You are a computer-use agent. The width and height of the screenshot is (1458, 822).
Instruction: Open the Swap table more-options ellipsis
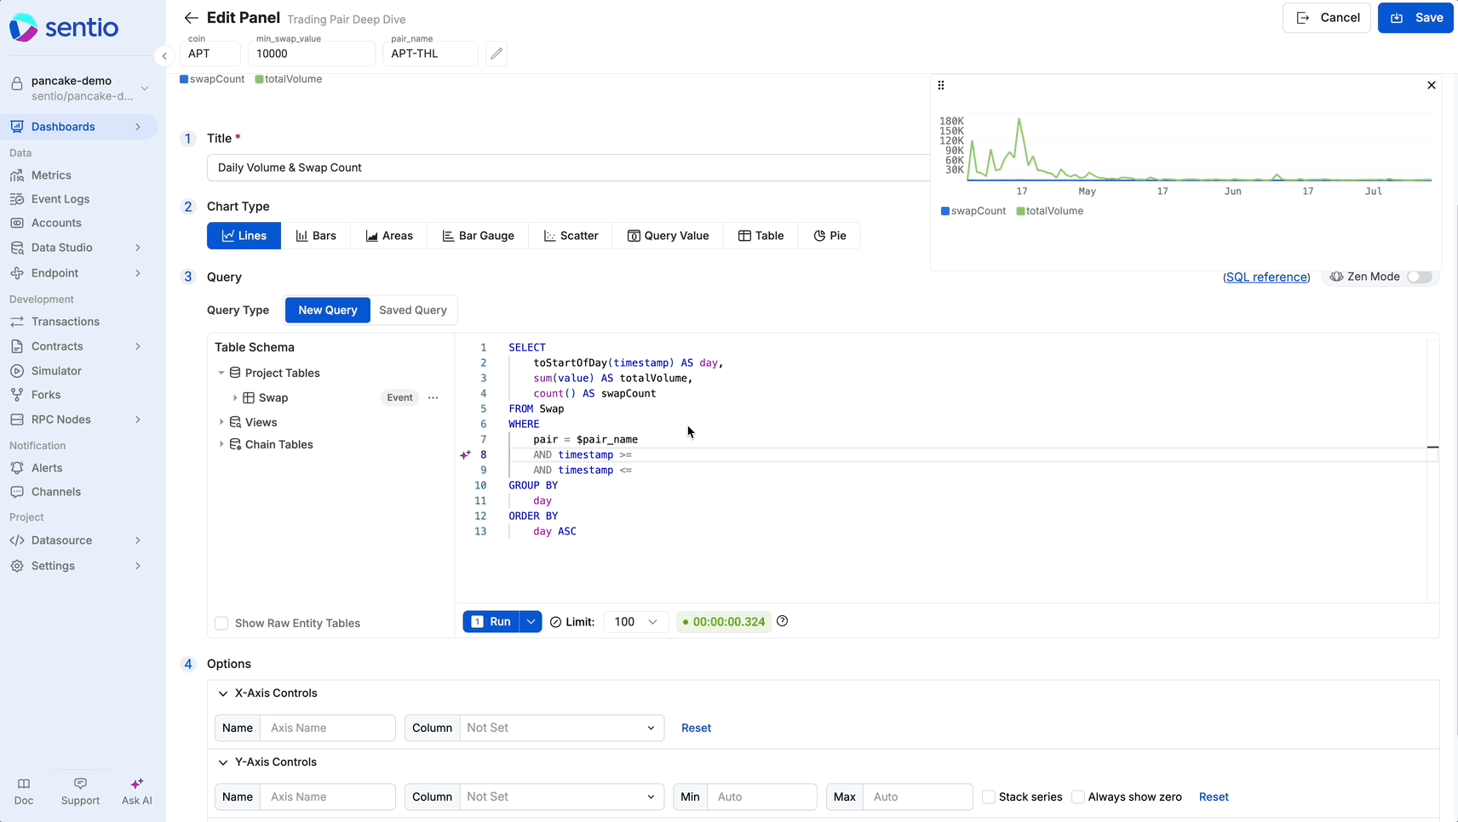pyautogui.click(x=433, y=397)
